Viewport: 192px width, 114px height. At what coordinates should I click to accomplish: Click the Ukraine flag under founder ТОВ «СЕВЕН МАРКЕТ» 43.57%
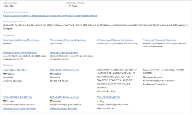[x=4, y=74]
